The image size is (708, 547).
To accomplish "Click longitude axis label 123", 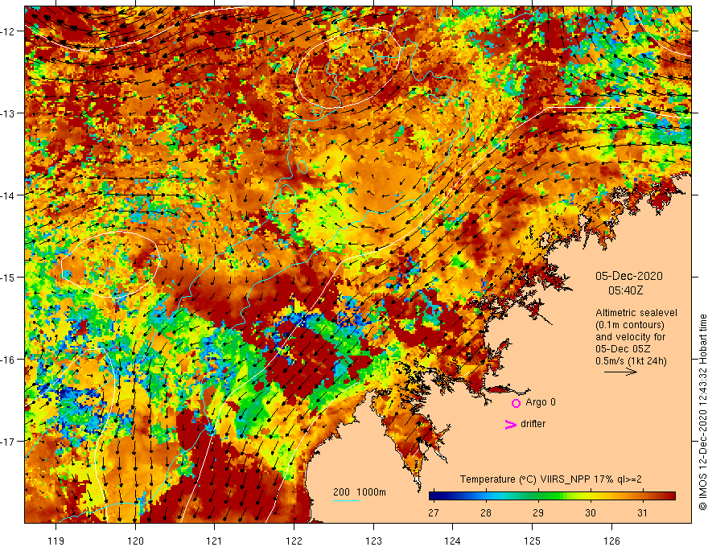I will [373, 541].
